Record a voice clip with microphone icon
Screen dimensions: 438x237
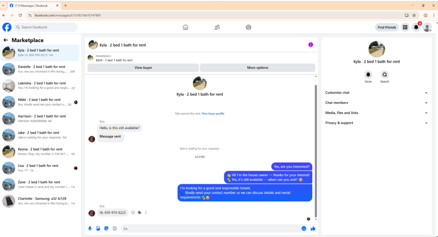click(90, 229)
